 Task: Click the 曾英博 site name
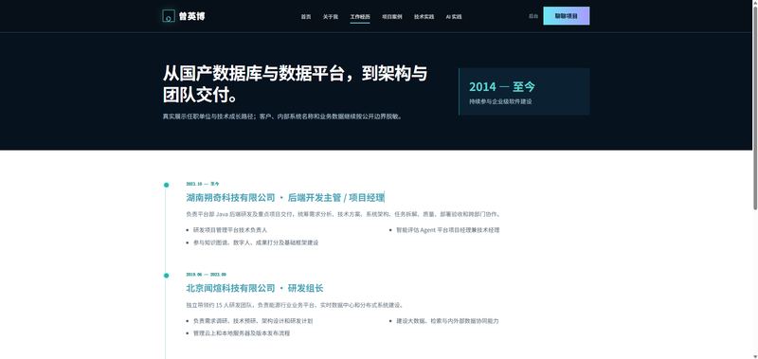192,16
